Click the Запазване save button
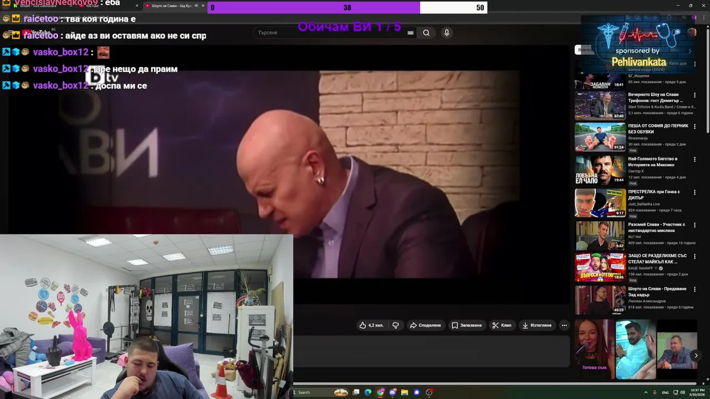 tap(466, 325)
